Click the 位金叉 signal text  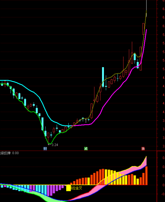point(76,188)
